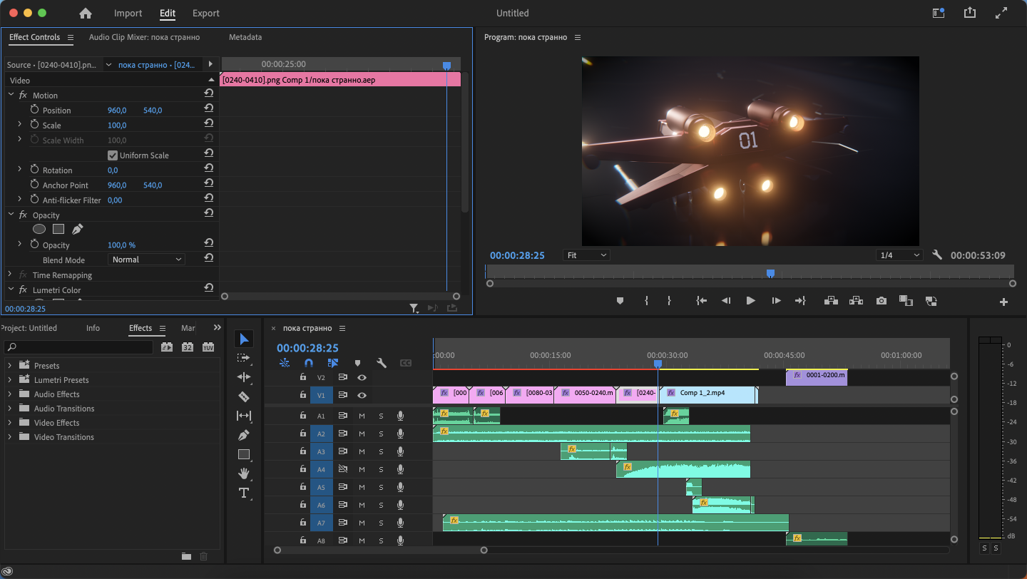Expand the Video Transitions folder
The width and height of the screenshot is (1027, 579).
(x=10, y=437)
